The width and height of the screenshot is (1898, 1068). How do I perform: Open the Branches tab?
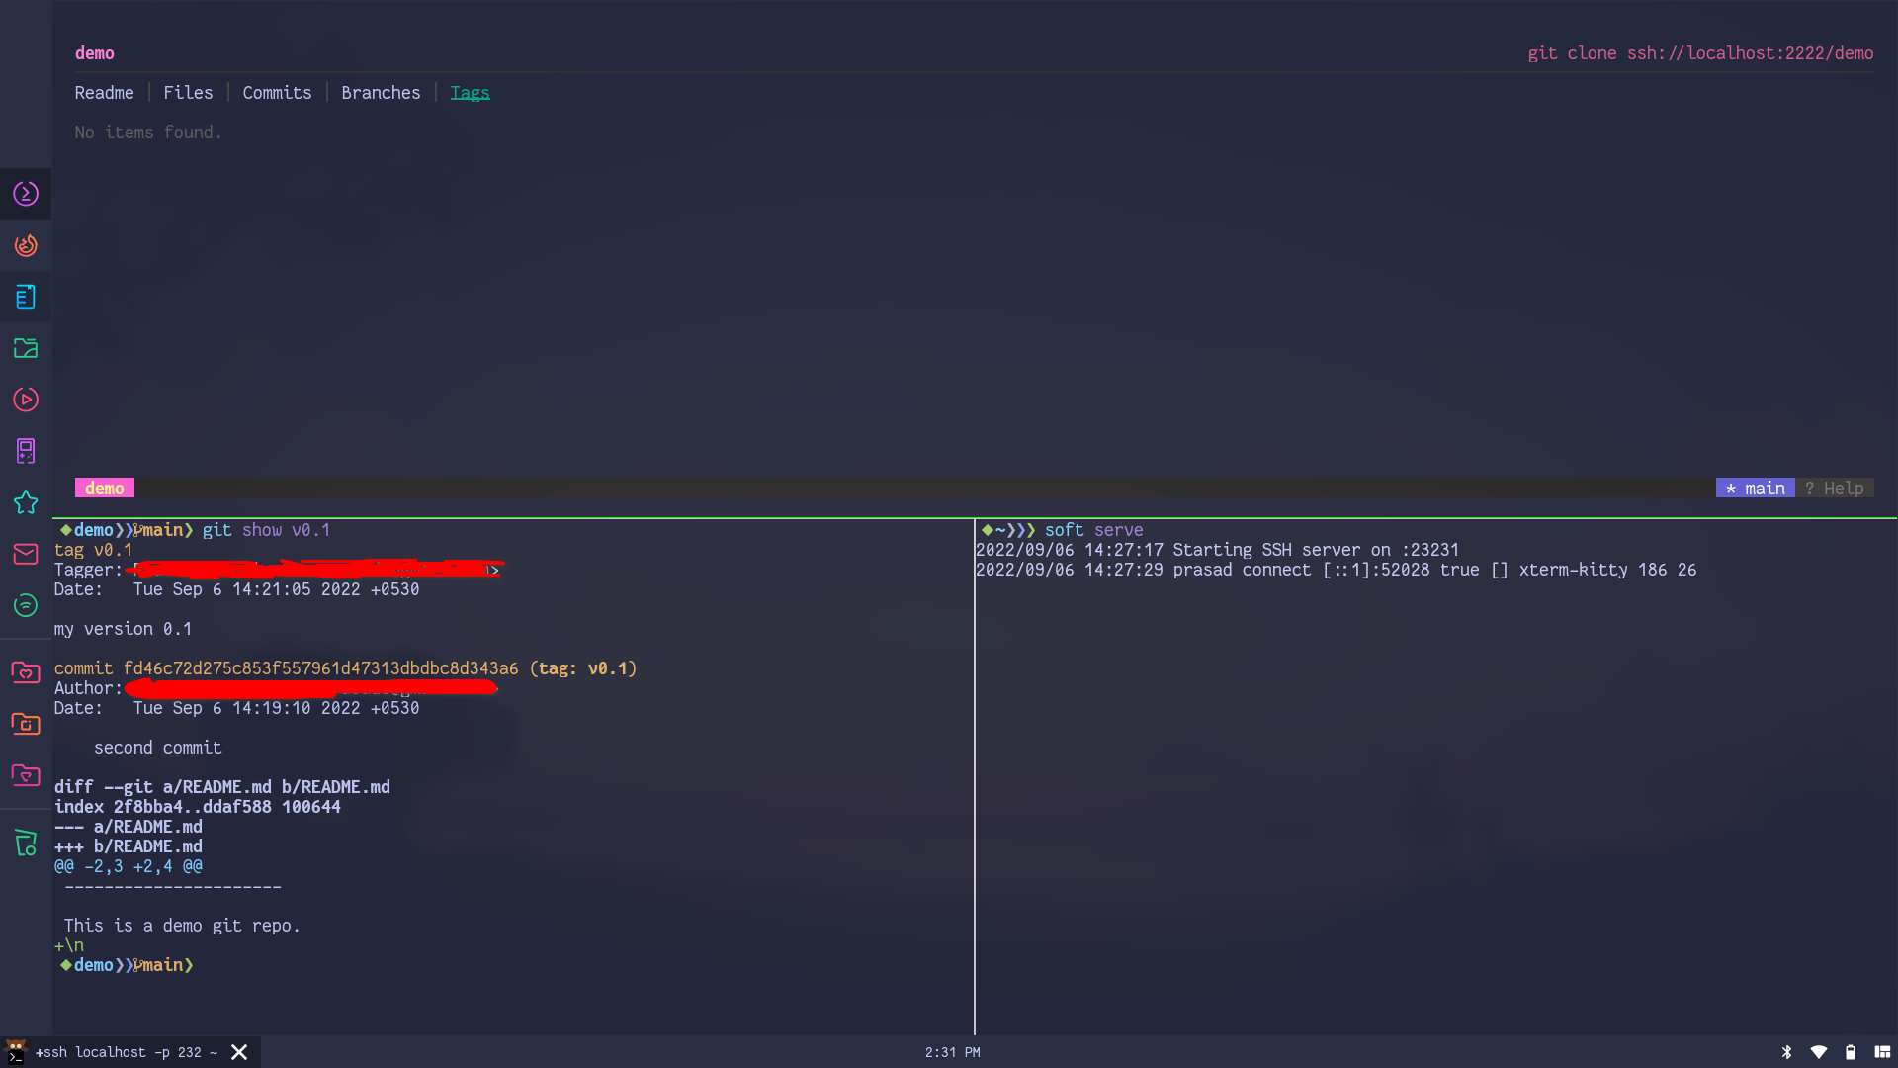[380, 92]
